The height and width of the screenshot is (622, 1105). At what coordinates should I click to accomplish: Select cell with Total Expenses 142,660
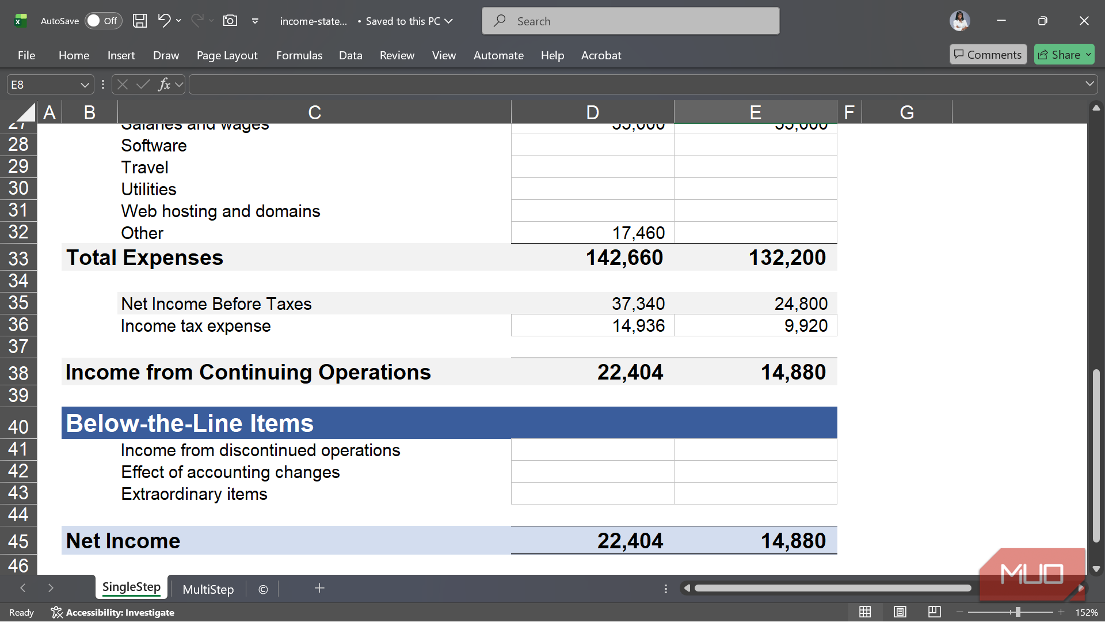click(592, 257)
